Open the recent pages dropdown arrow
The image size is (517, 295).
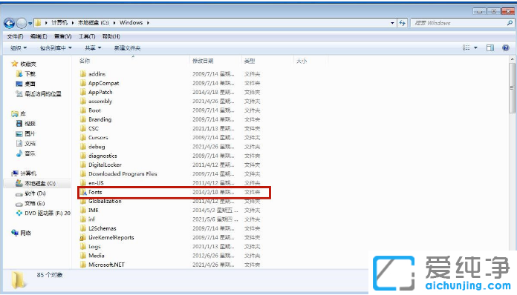click(30, 24)
